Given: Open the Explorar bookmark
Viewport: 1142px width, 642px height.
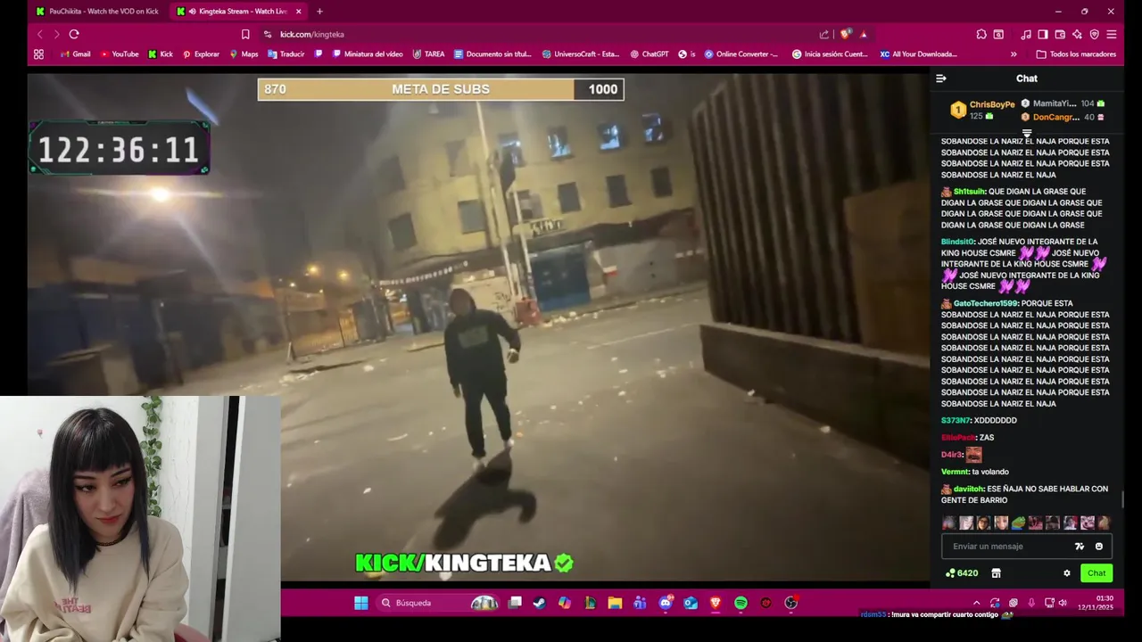Looking at the screenshot, I should (201, 54).
